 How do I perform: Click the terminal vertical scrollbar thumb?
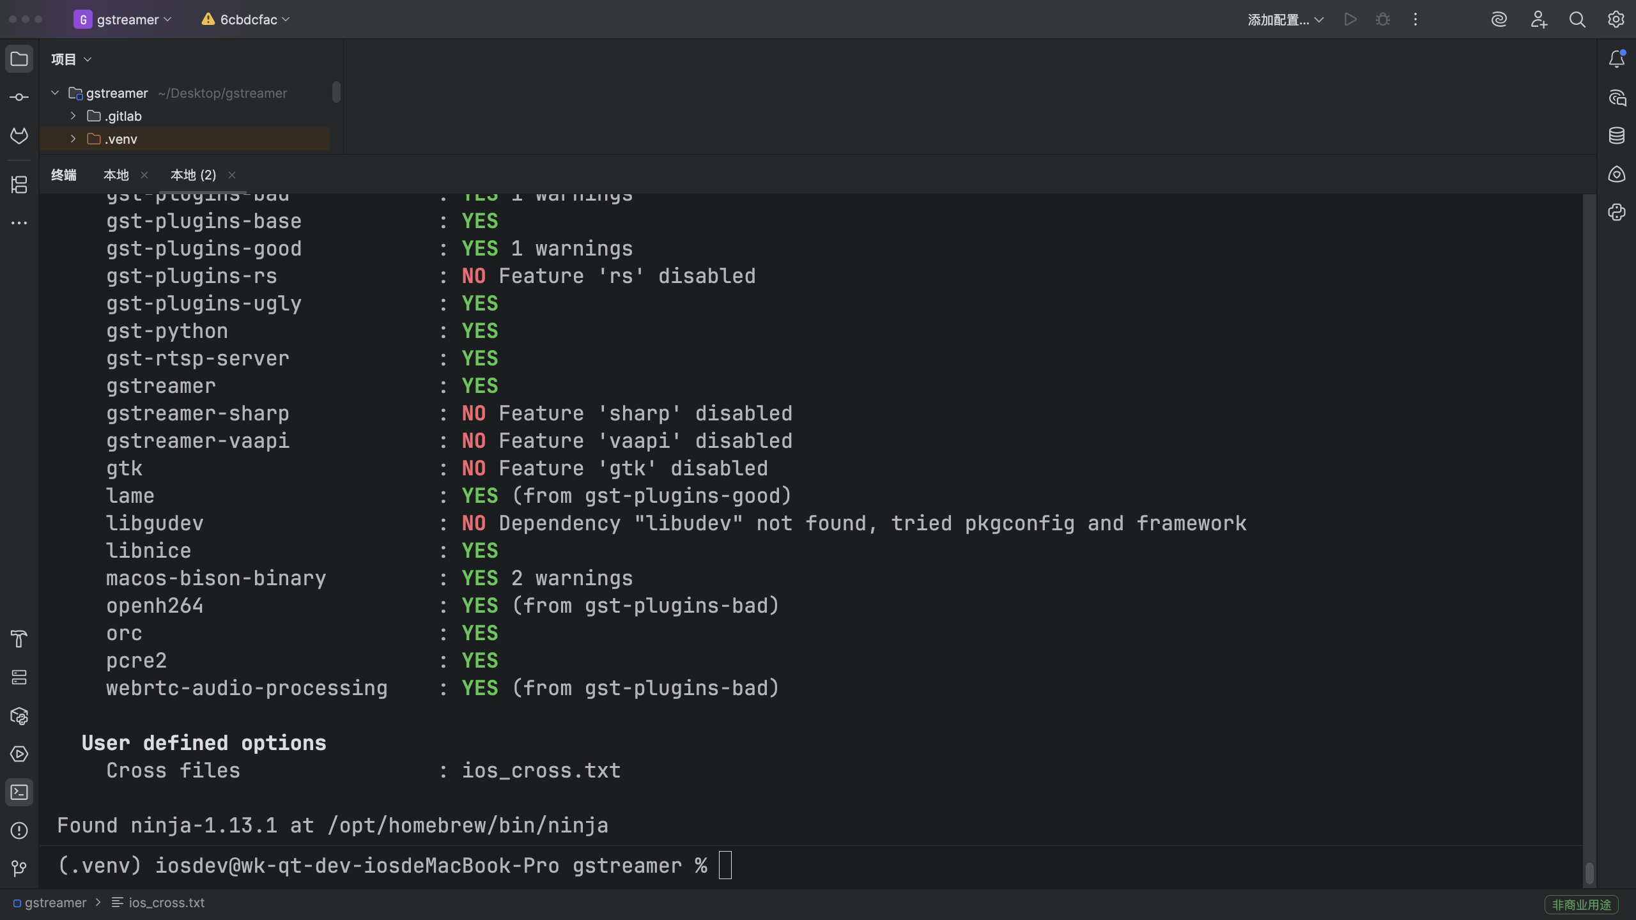tap(1589, 873)
